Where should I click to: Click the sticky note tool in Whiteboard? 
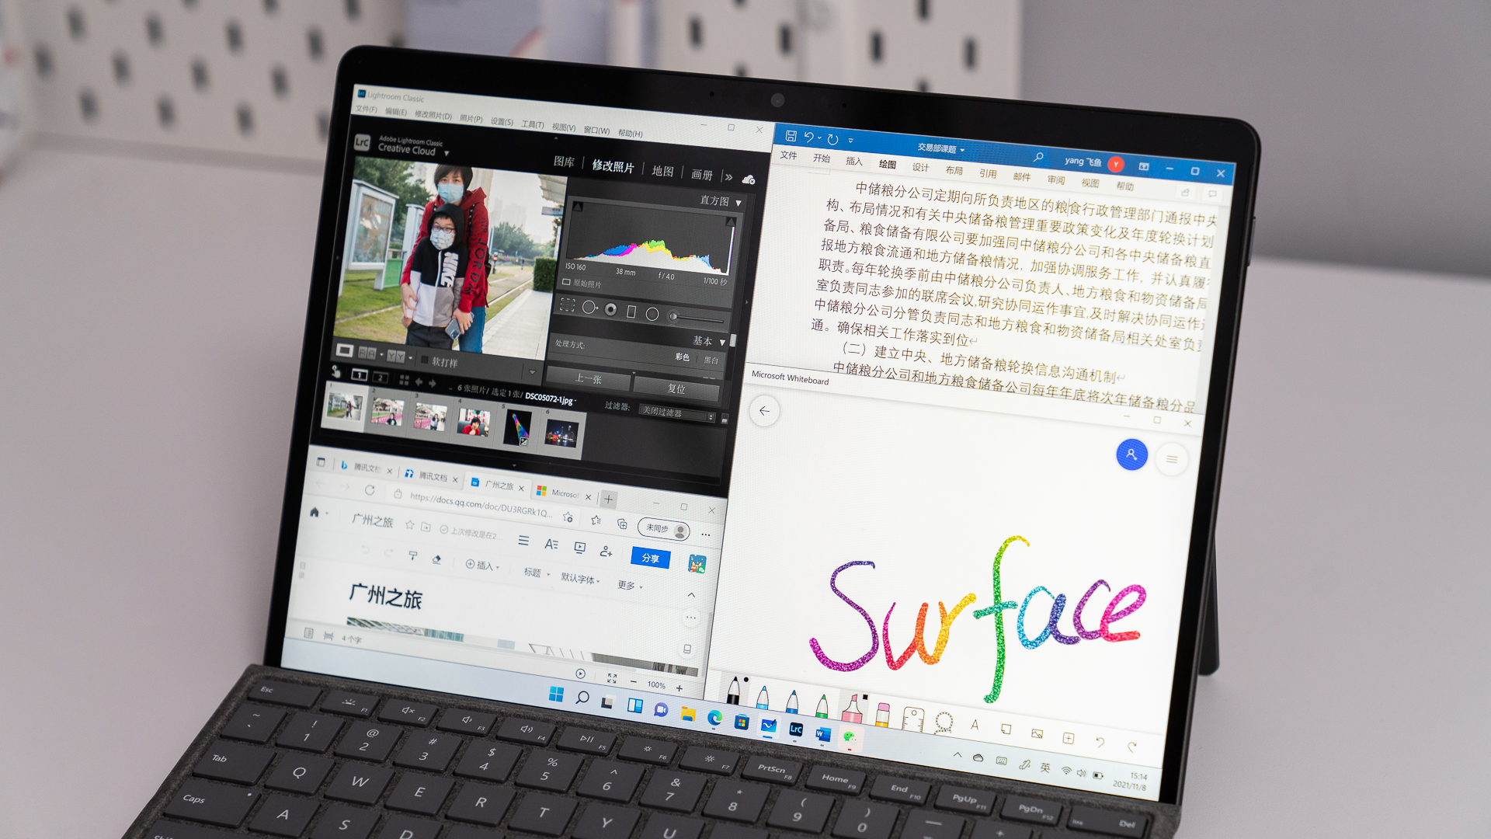point(1006,729)
